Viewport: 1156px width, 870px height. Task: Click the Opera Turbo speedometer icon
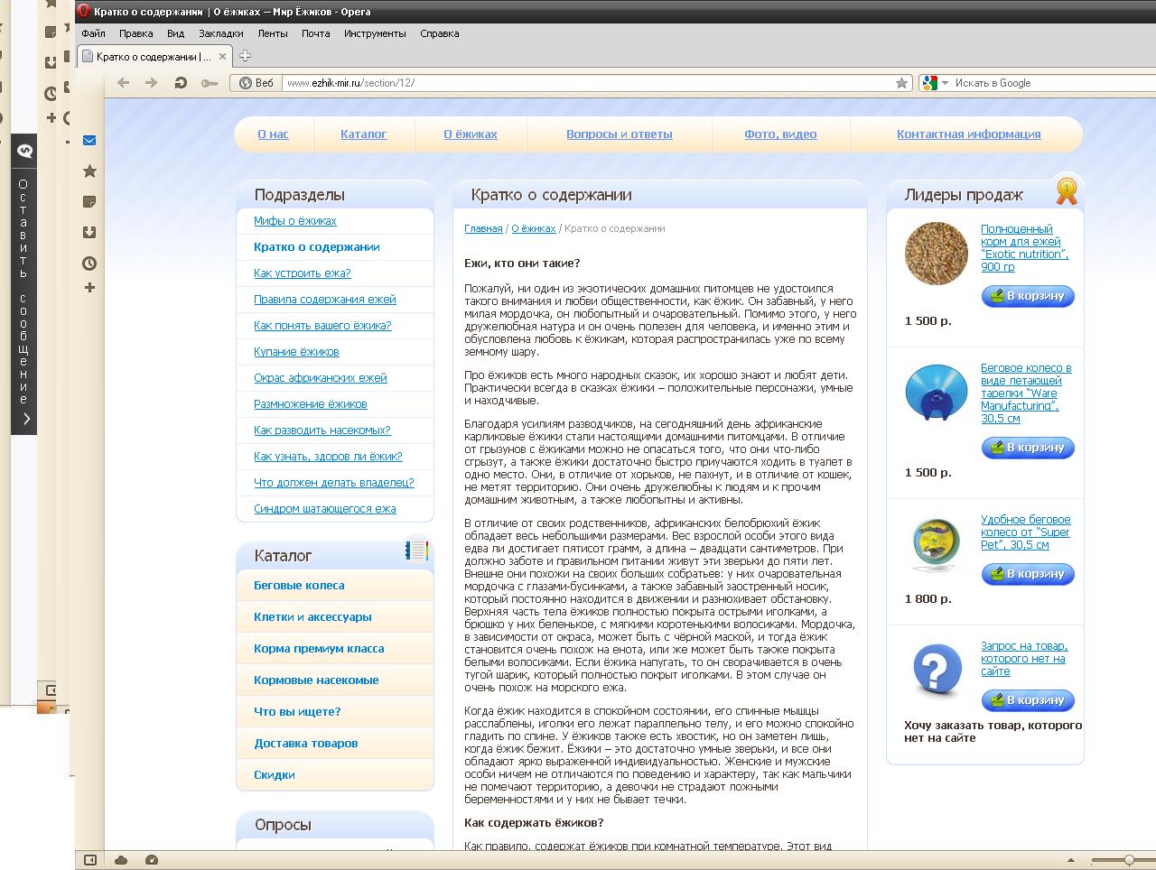click(152, 860)
